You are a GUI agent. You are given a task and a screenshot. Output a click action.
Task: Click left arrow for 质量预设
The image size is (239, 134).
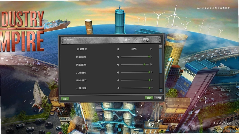point(118,49)
